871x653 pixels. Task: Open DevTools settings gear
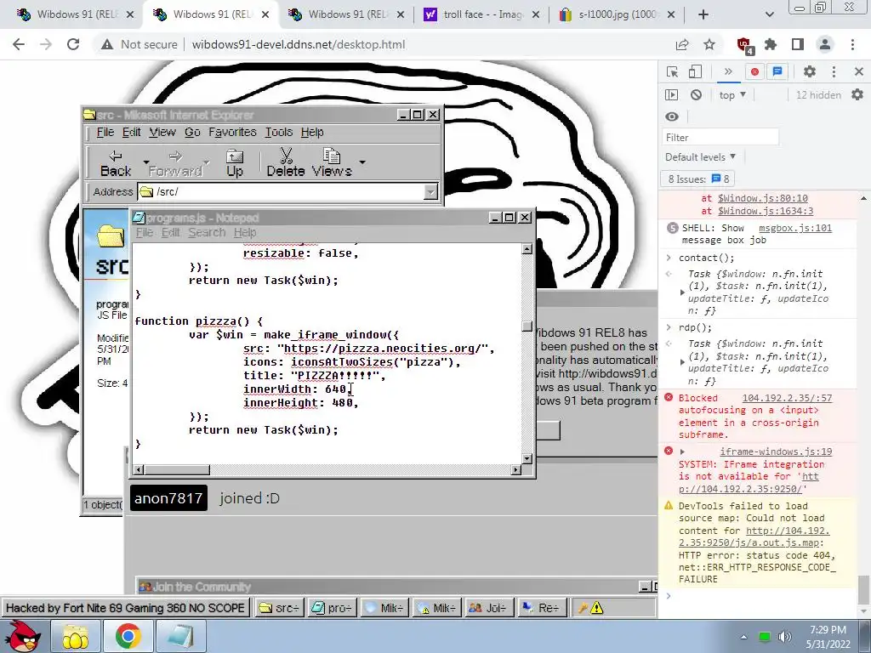(810, 71)
